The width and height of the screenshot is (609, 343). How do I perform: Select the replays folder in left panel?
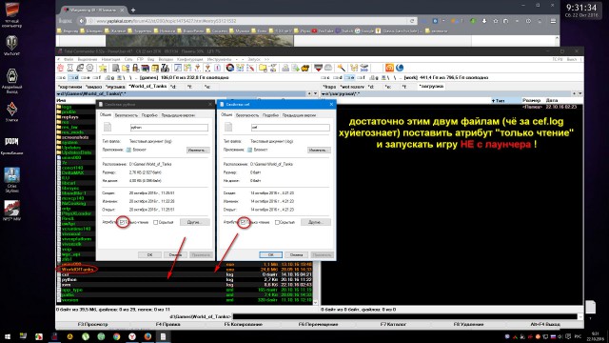click(69, 117)
